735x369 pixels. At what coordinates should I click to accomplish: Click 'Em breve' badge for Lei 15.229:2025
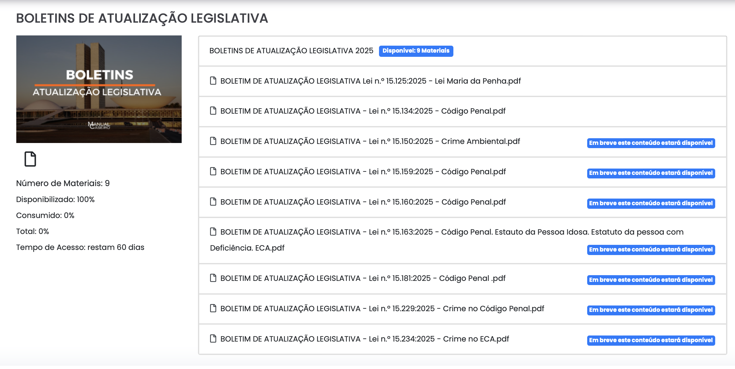point(651,310)
